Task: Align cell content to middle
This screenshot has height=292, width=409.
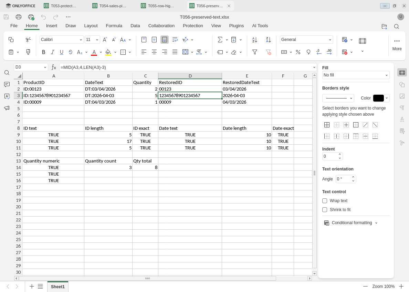Action: (154, 40)
